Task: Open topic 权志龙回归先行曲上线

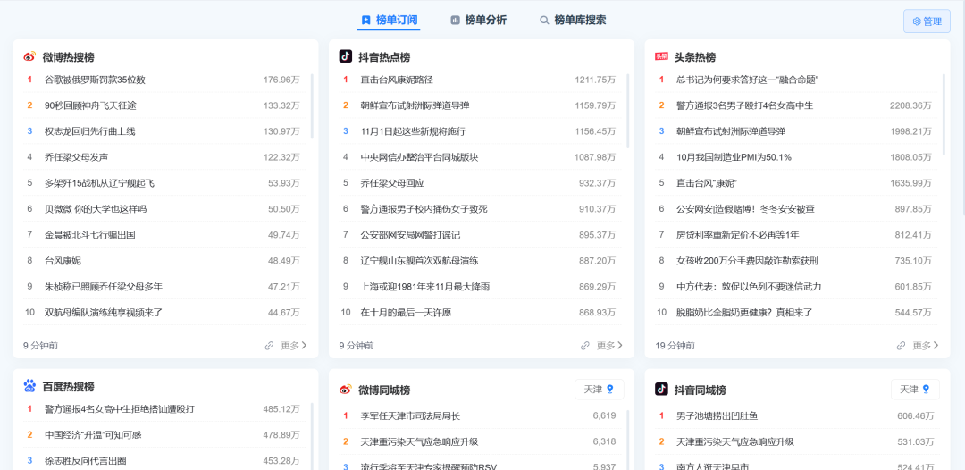Action: (x=90, y=131)
